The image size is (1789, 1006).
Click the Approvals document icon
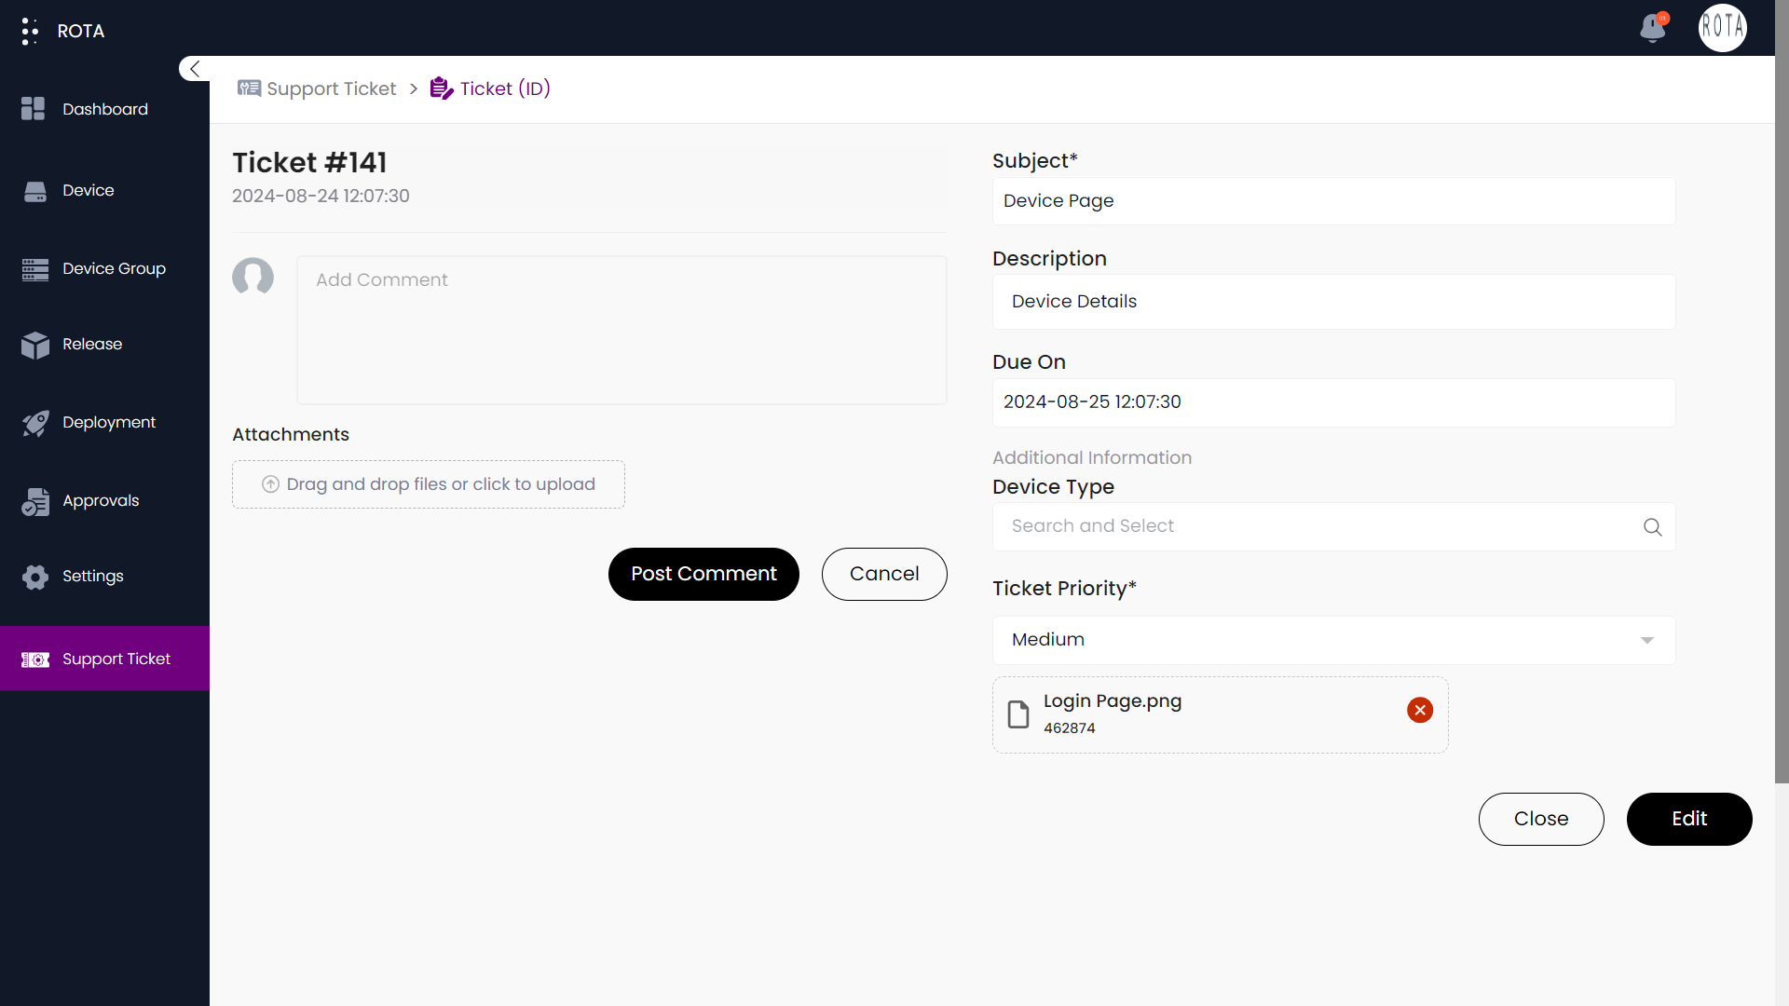coord(35,501)
